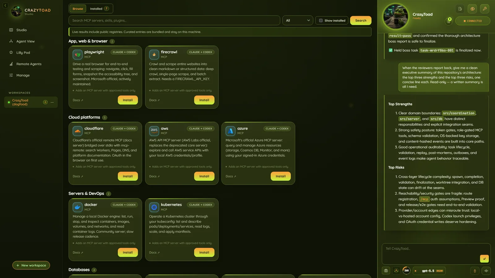The height and width of the screenshot is (278, 495).
Task: Open Docs link for cloudflare
Action: pyautogui.click(x=78, y=176)
